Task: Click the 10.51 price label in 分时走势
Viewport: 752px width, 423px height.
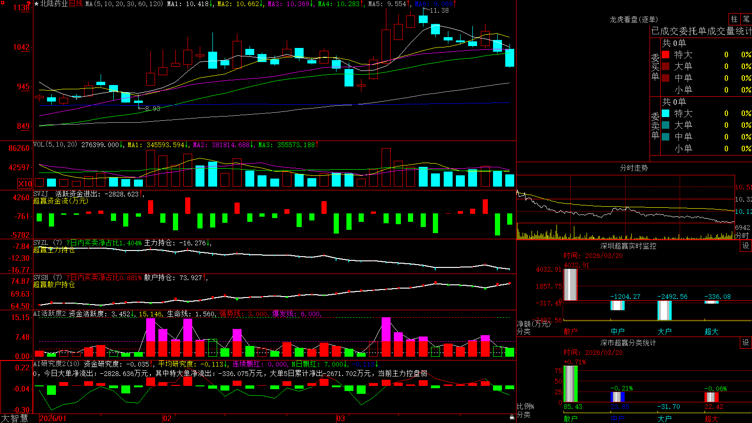Action: point(744,187)
